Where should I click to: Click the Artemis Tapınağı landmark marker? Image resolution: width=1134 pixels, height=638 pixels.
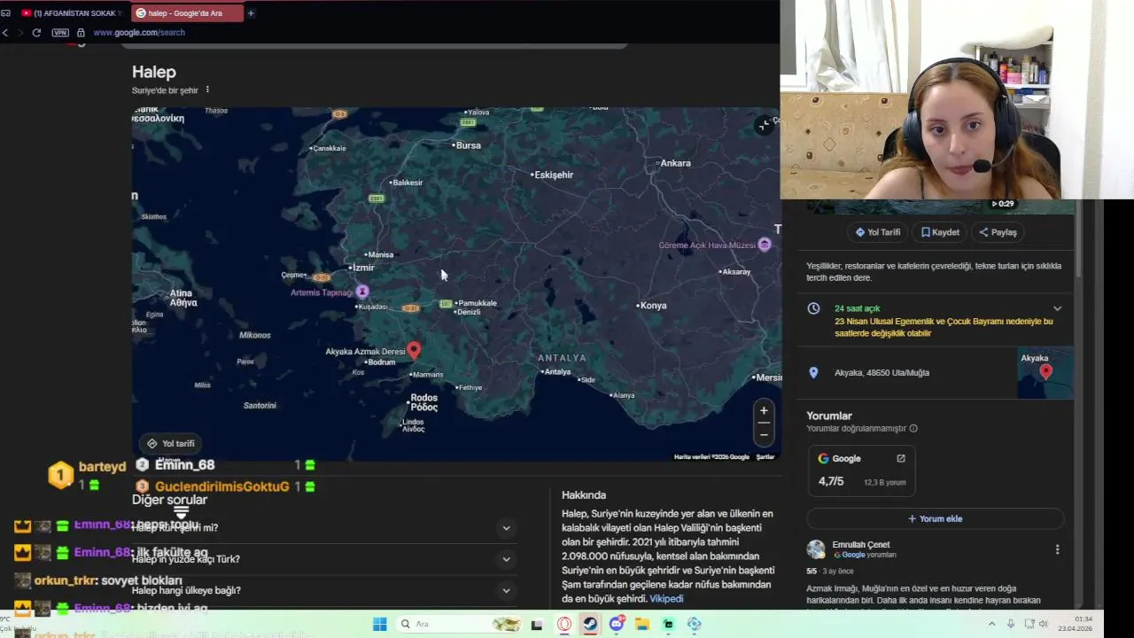click(x=361, y=292)
